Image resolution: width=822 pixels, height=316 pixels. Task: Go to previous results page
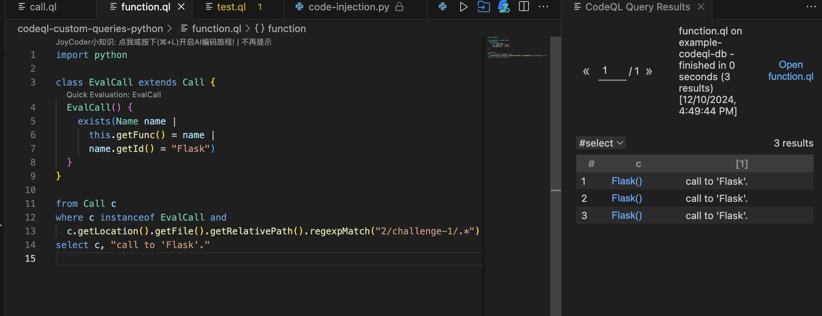pyautogui.click(x=586, y=71)
